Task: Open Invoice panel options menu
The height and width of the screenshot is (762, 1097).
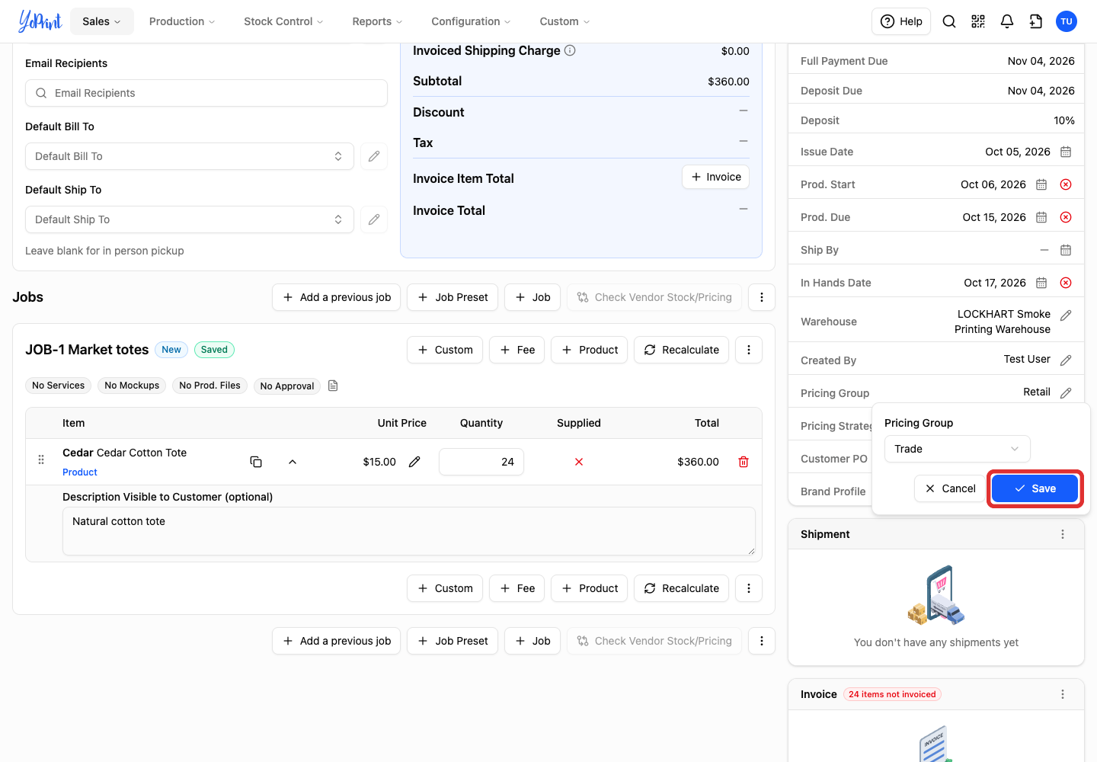Action: point(1063,694)
